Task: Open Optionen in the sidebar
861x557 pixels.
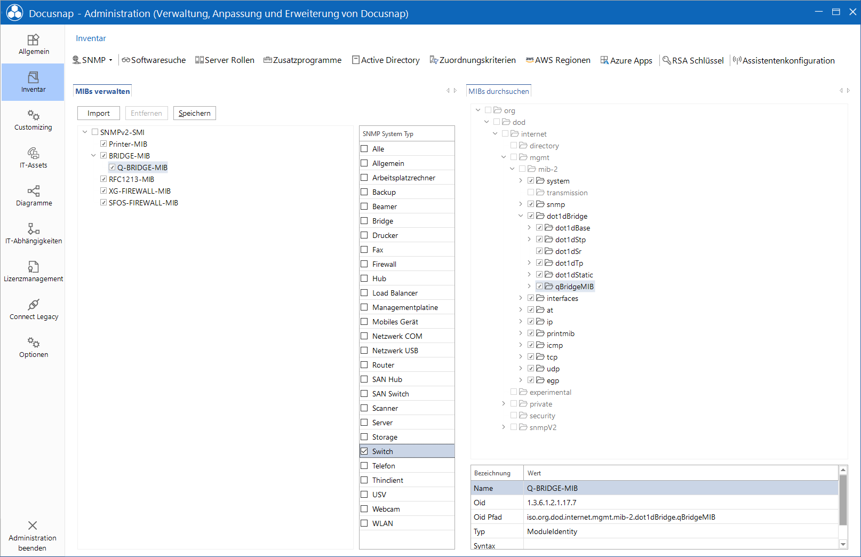Action: (x=33, y=347)
